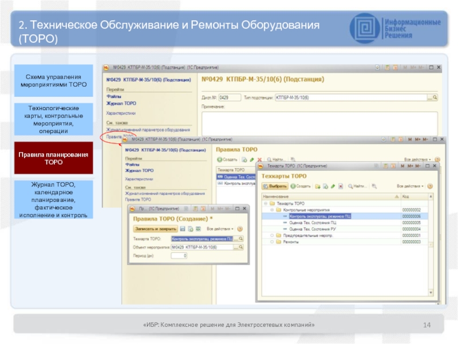This screenshot has height=344, width=458.
Task: Click magnifier icon next to Тип подстанции field
Action: coord(435,97)
